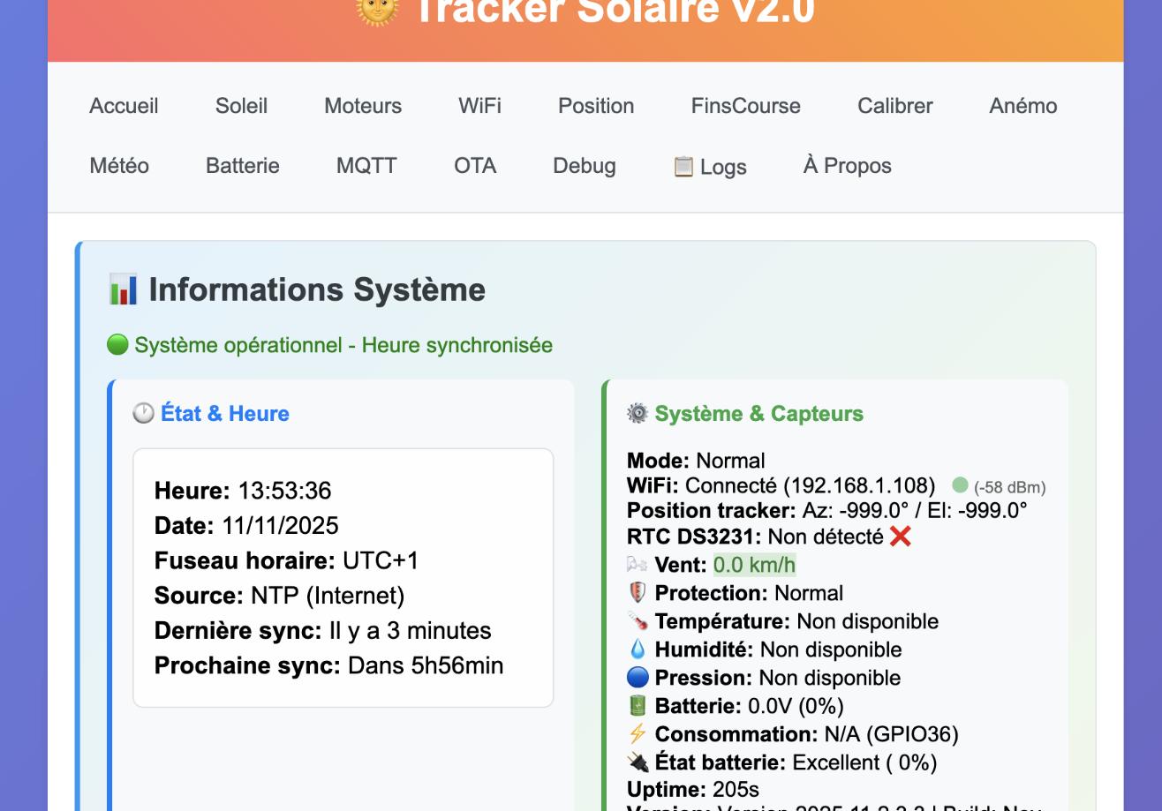Image resolution: width=1162 pixels, height=811 pixels.
Task: Click the thermometer icon beside Température
Action: click(637, 621)
